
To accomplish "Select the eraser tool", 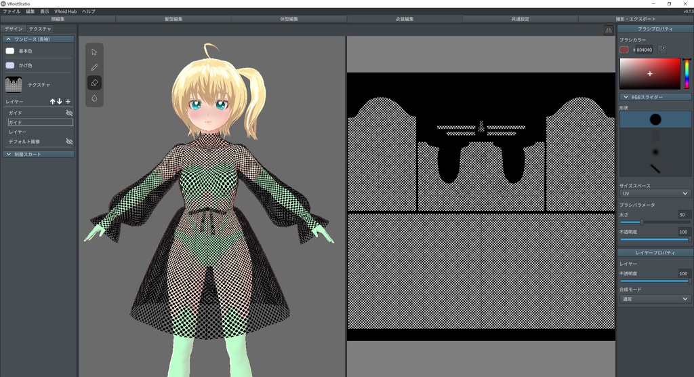I will click(x=94, y=82).
